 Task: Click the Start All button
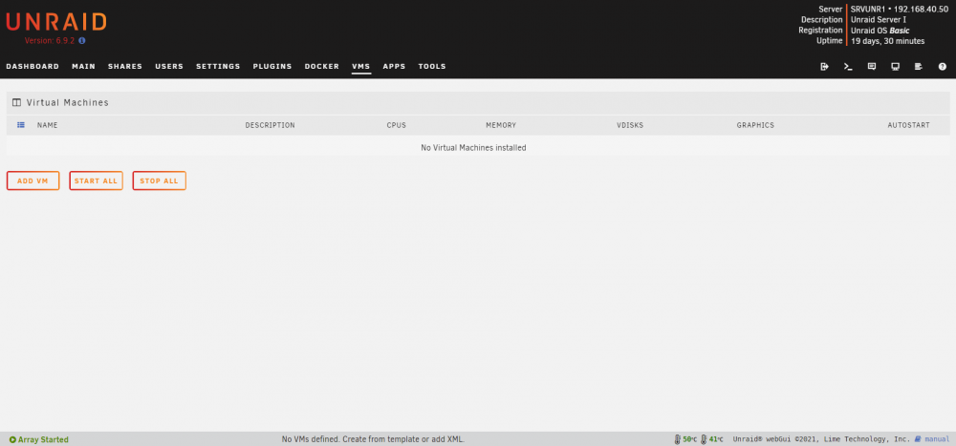[x=96, y=181]
